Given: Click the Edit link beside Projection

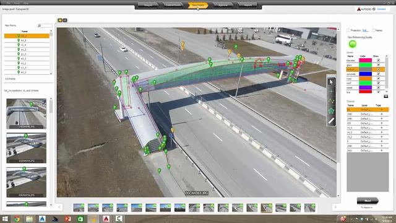Looking at the screenshot, I should pyautogui.click(x=365, y=30).
